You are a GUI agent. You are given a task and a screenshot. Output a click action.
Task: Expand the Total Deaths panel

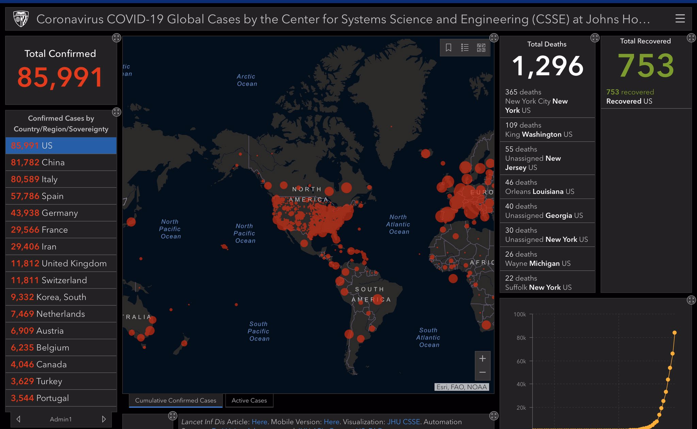click(x=595, y=38)
